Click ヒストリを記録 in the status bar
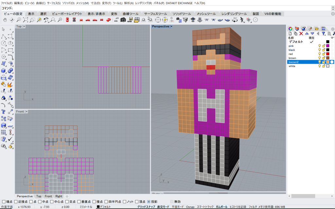Image resolution: width=335 pixels, height=209 pixels. click(x=238, y=207)
